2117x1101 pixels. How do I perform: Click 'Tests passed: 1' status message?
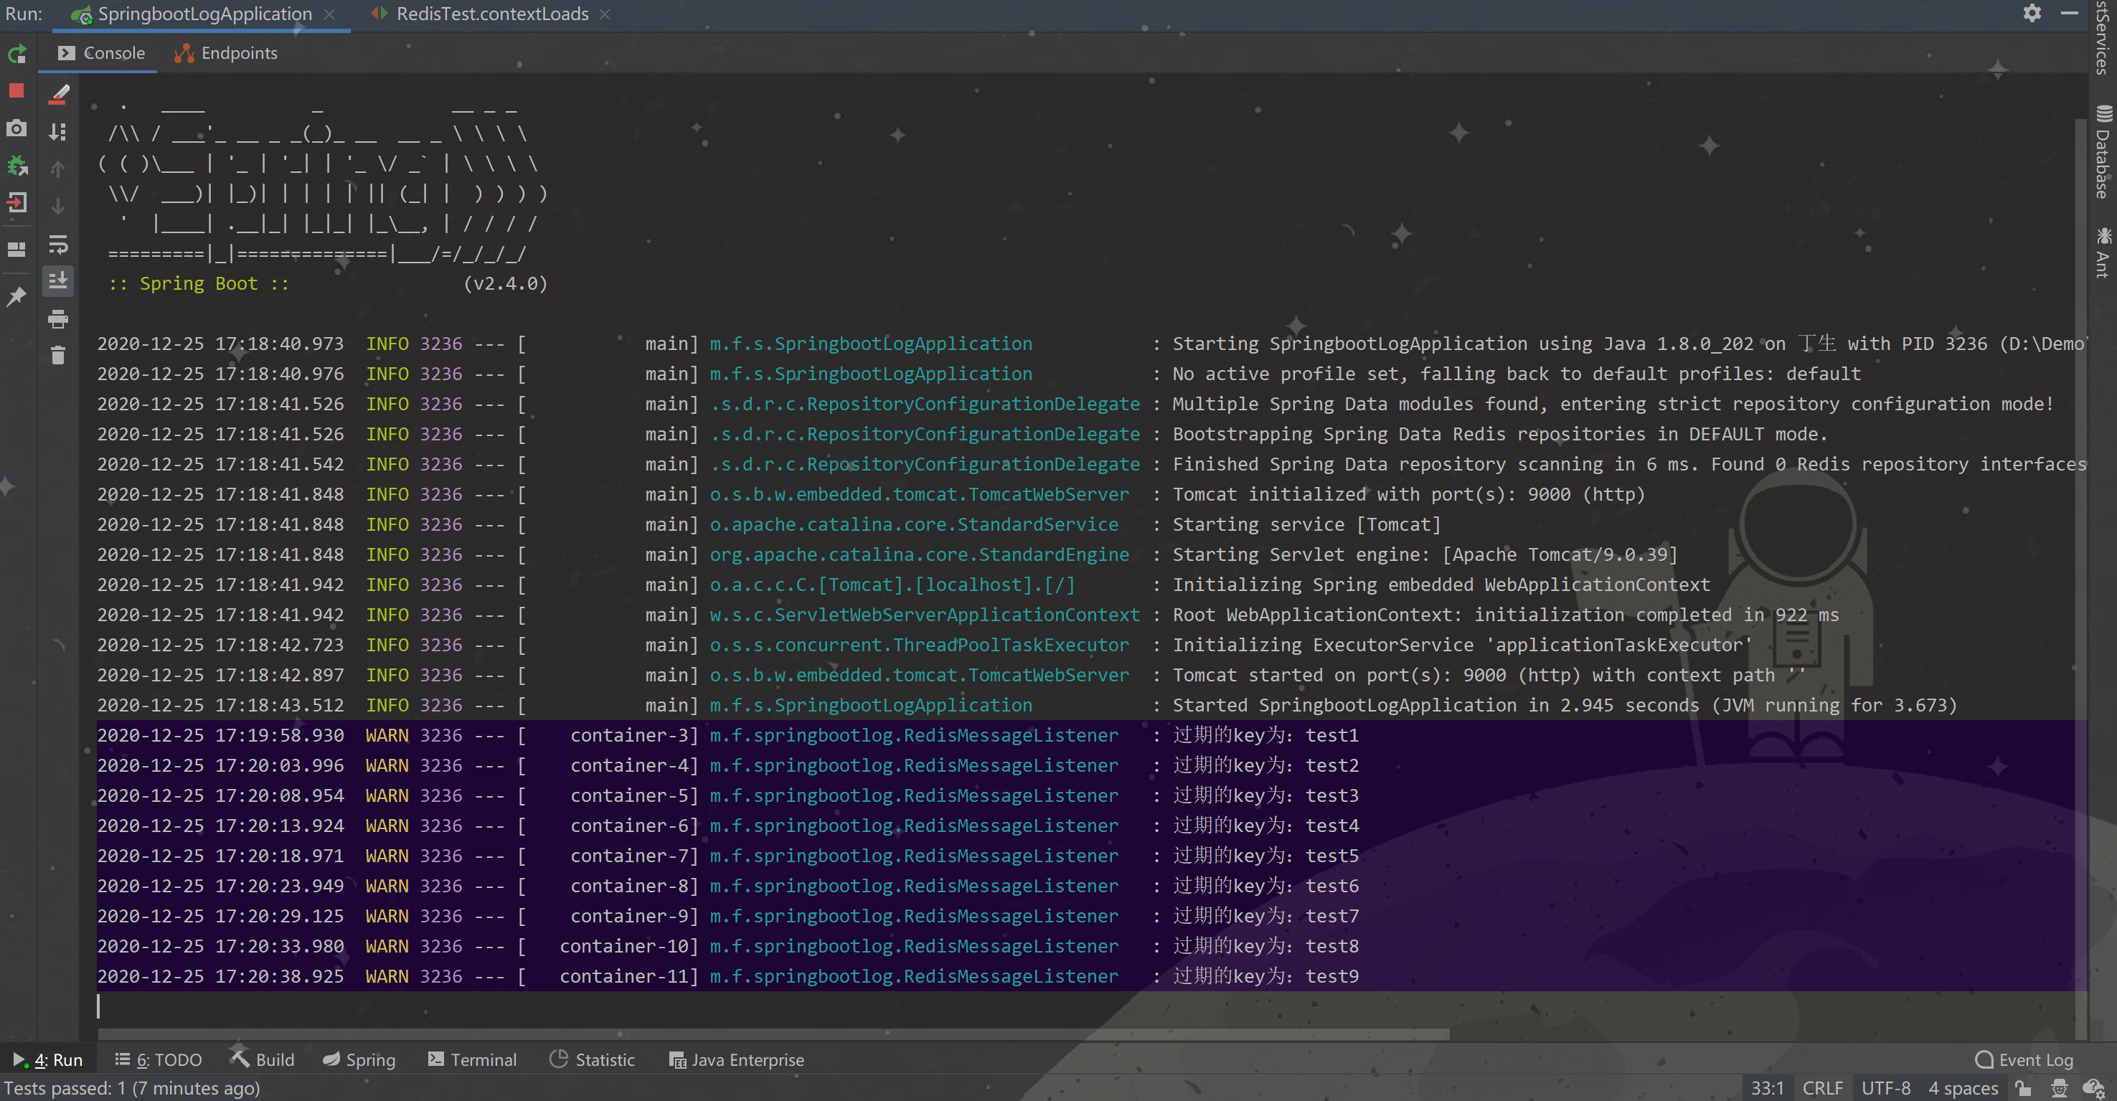click(x=131, y=1088)
